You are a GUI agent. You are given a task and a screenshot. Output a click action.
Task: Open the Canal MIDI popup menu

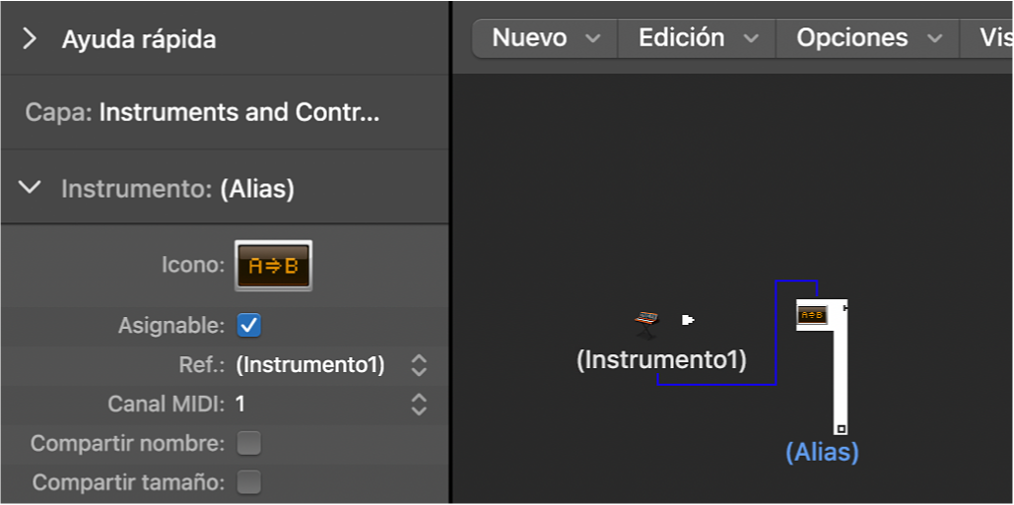[x=419, y=404]
